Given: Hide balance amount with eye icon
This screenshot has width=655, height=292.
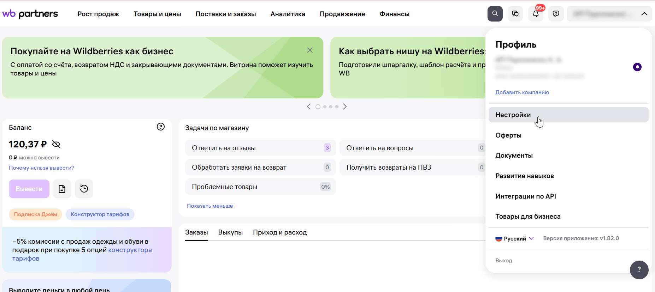Looking at the screenshot, I should point(56,144).
